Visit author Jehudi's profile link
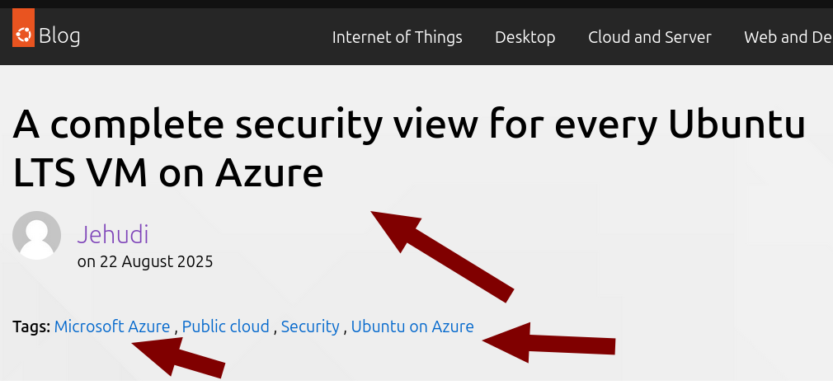The image size is (833, 385). [113, 235]
